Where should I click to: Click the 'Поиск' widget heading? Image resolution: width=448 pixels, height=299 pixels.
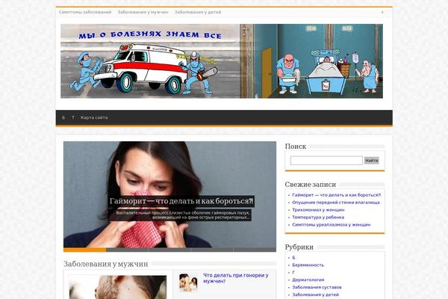coord(296,147)
